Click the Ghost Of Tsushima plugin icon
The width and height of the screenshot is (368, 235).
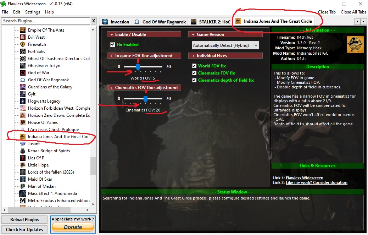(x=23, y=59)
